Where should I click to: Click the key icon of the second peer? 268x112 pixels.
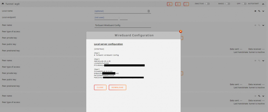[x=259, y=61]
